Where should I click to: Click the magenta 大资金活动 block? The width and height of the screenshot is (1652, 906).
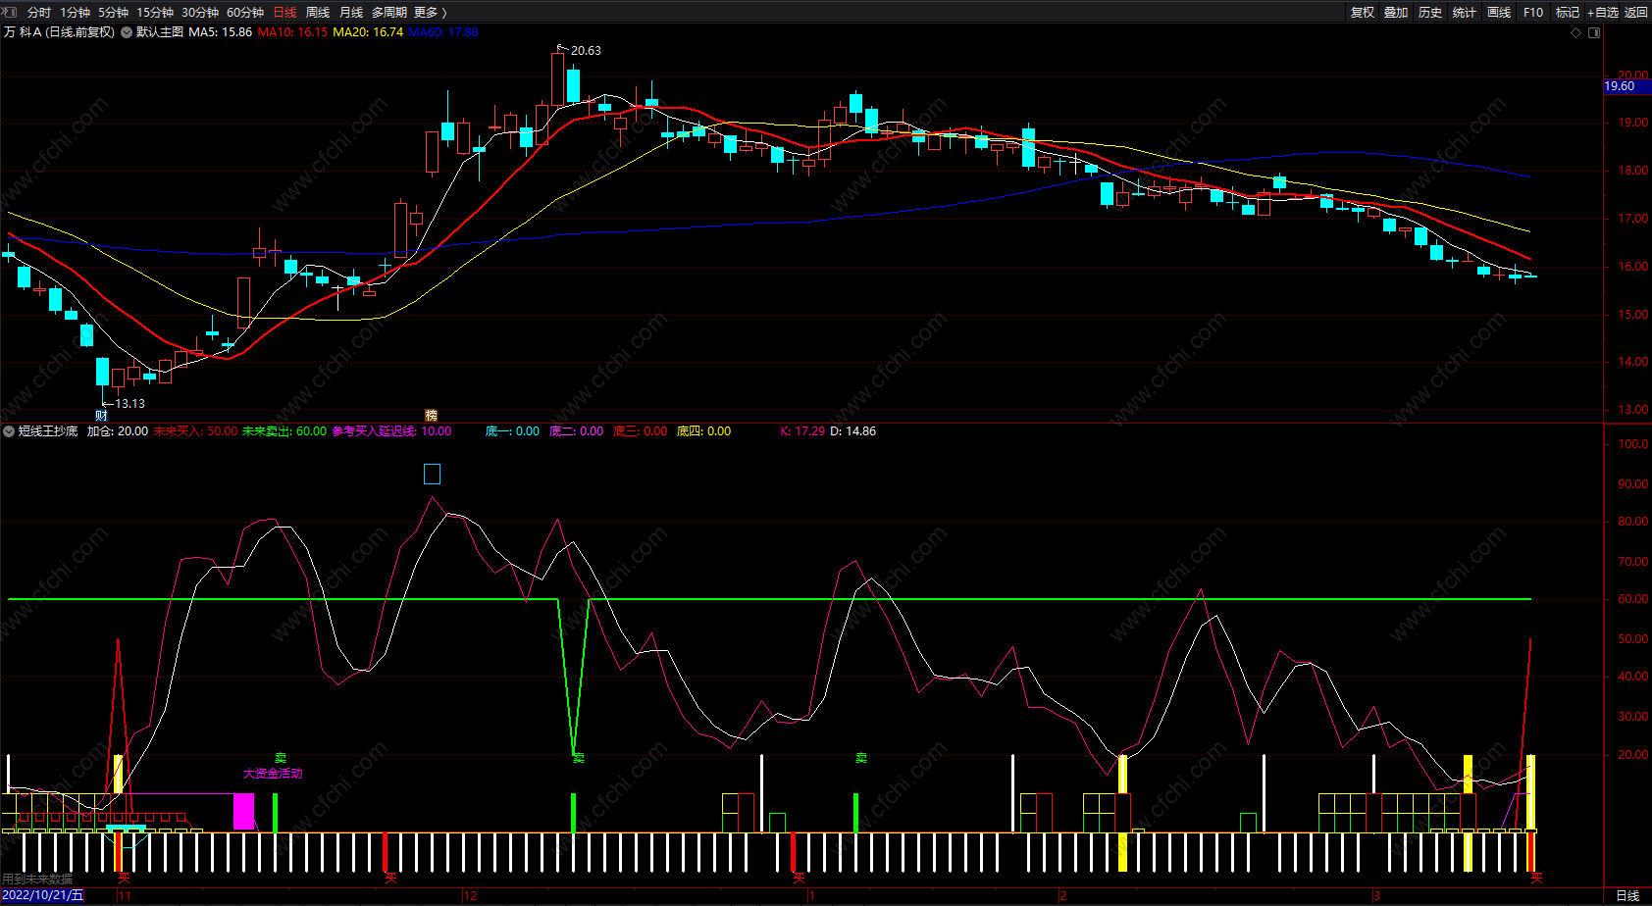point(243,812)
